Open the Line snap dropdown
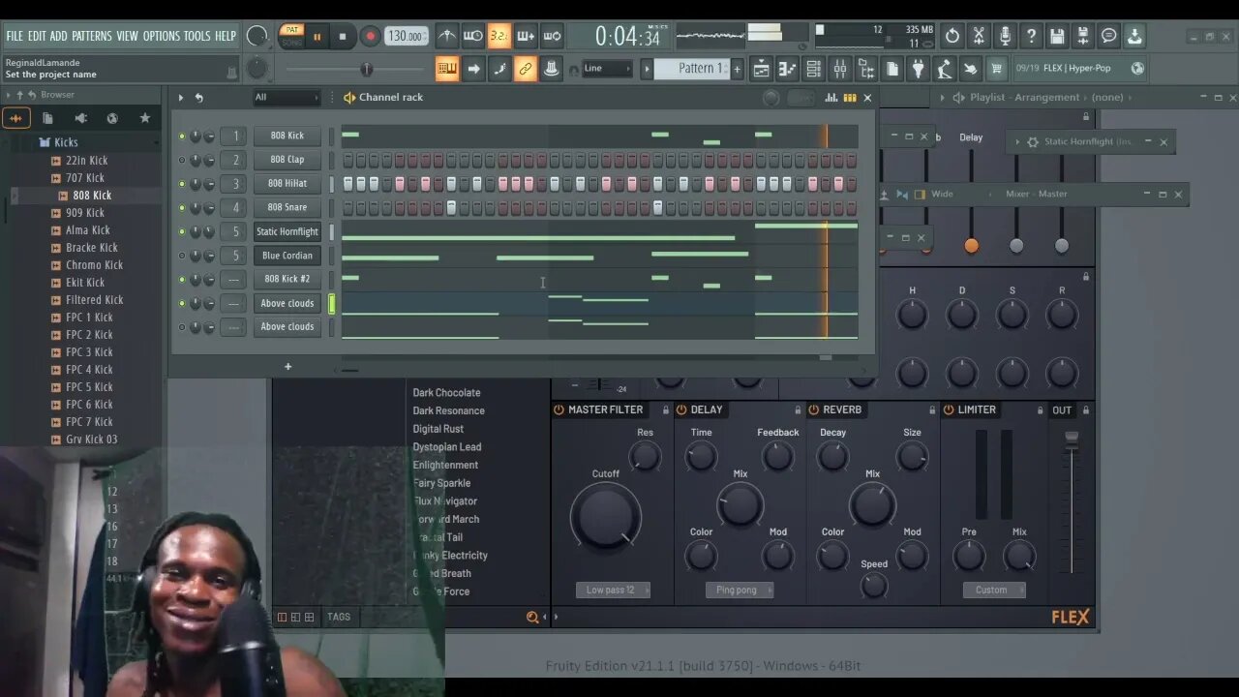Image resolution: width=1239 pixels, height=697 pixels. 608,69
